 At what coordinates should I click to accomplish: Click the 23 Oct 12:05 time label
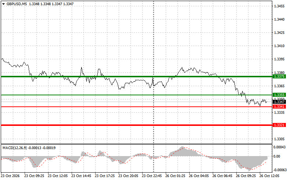click(58, 176)
